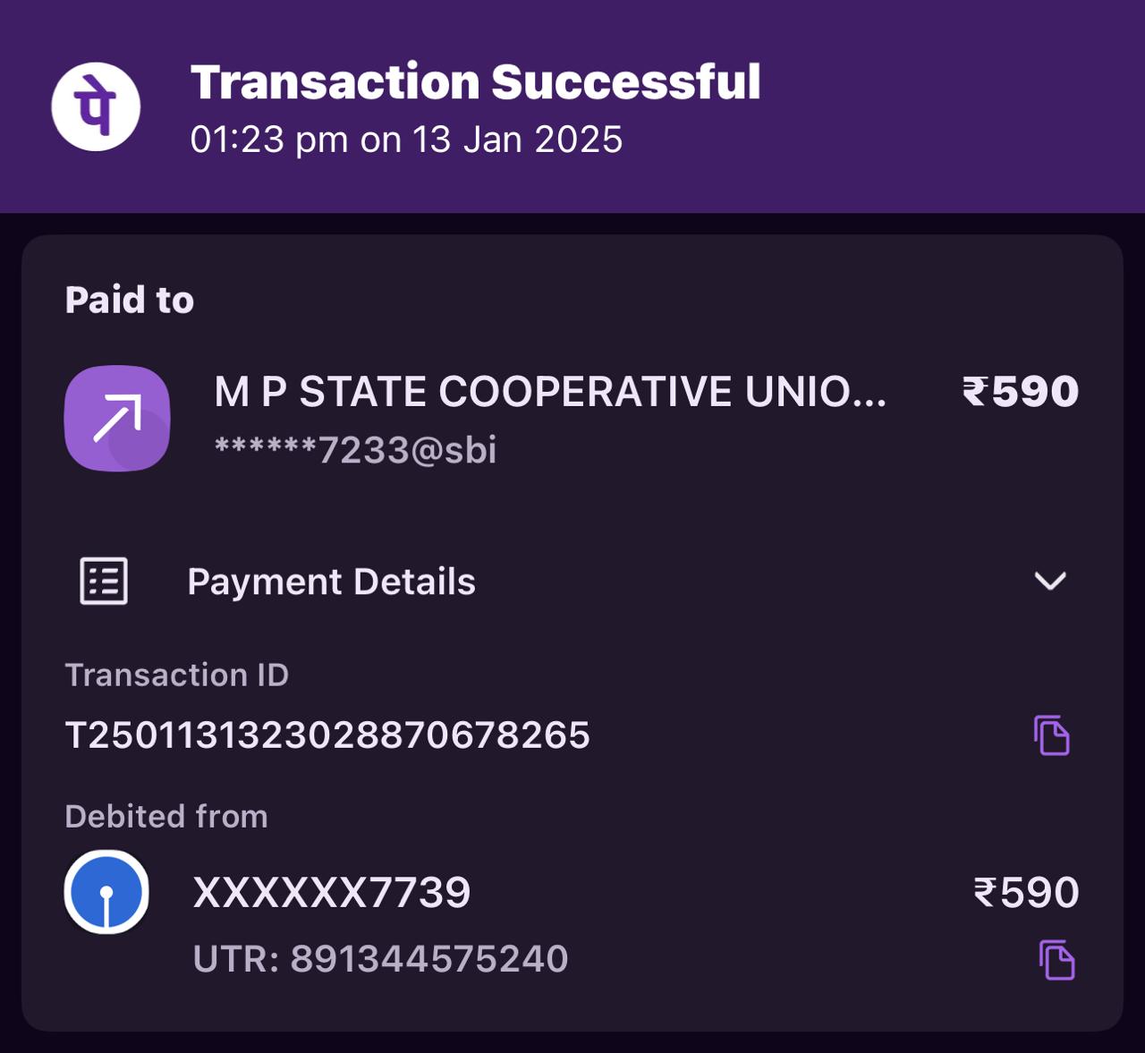Click the SBI bank logo

pos(106,892)
